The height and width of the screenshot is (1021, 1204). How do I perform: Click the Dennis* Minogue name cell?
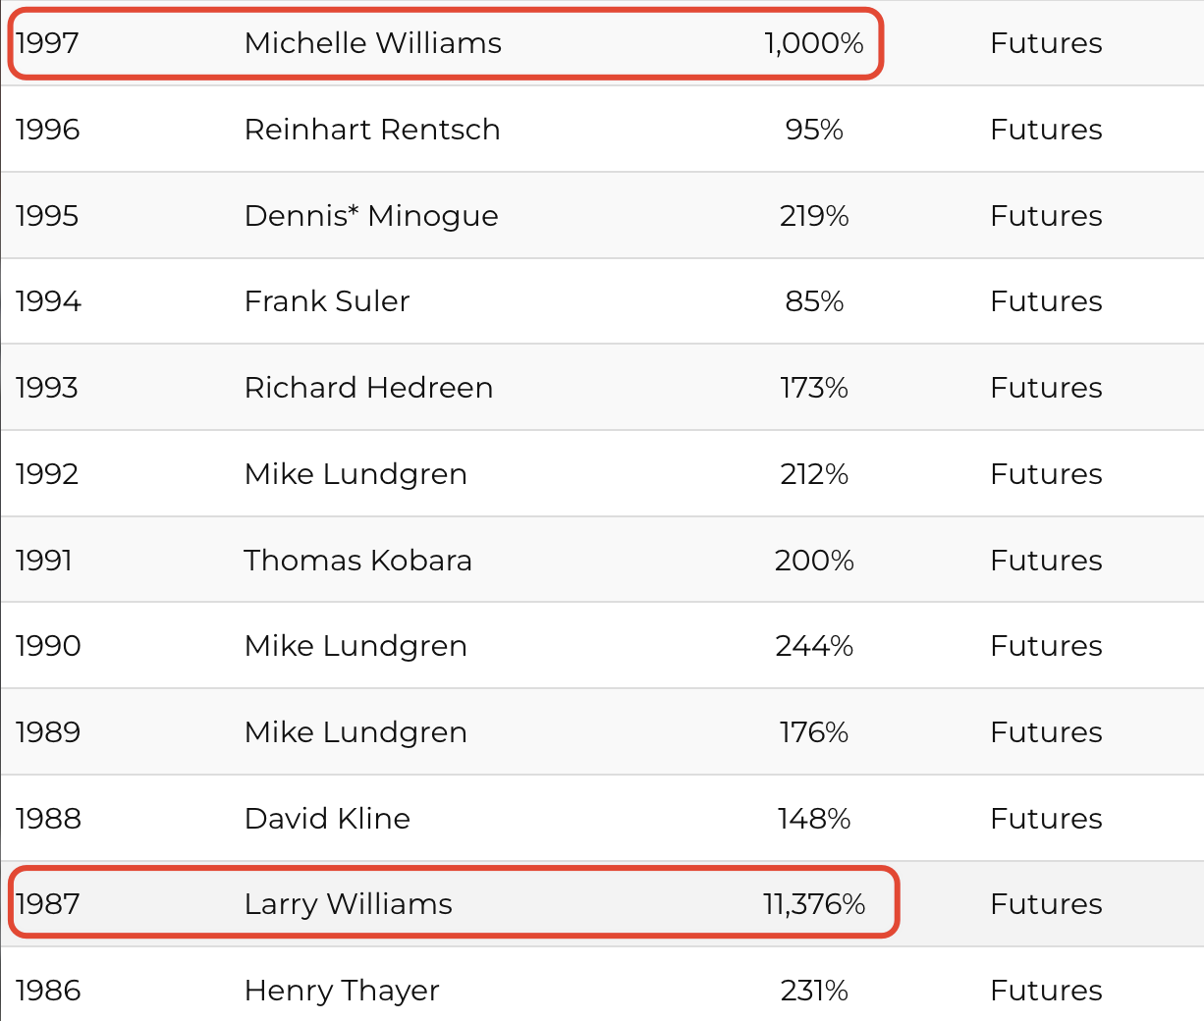click(371, 216)
